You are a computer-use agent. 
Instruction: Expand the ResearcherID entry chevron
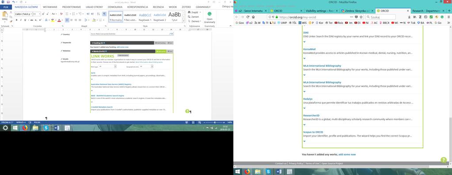coord(304,125)
